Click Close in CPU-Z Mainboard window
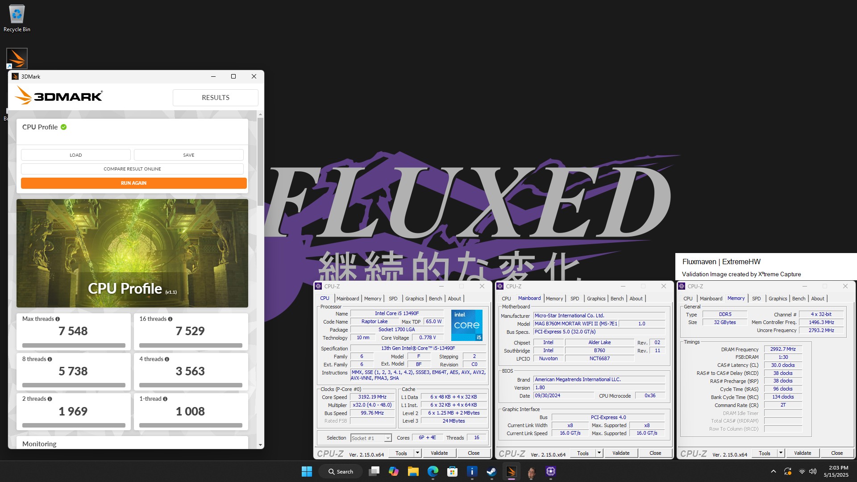This screenshot has height=482, width=857. coord(655,453)
